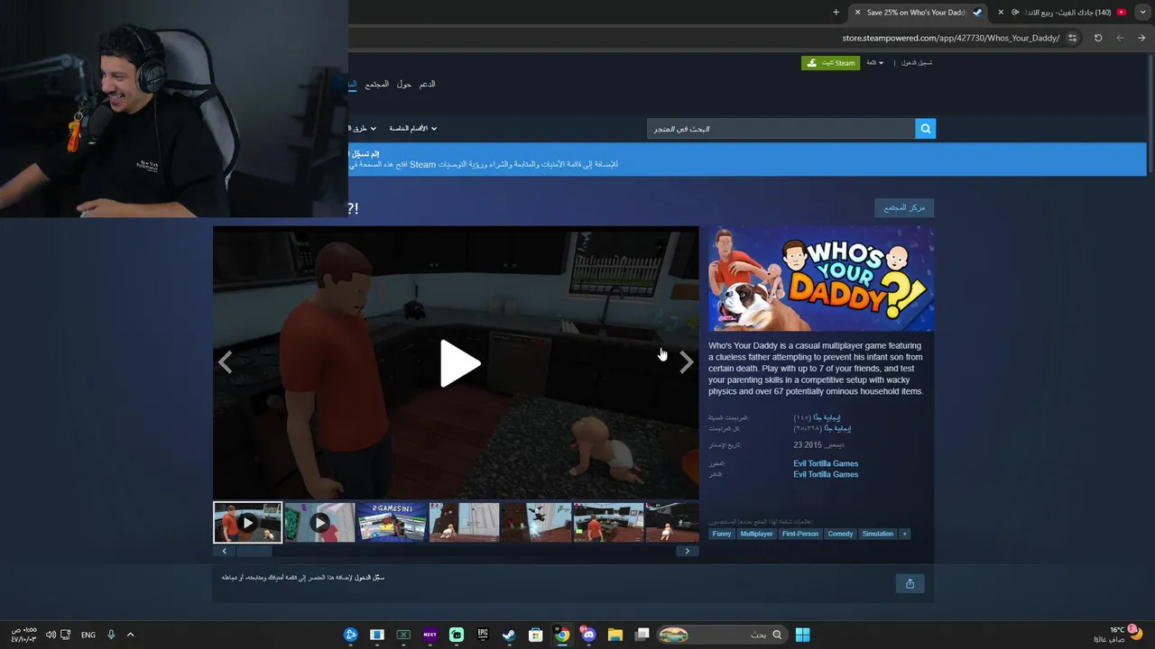Open Excel from taskbar

pos(403,635)
